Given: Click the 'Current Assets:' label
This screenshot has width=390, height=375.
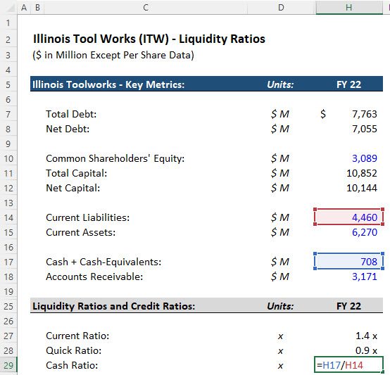Looking at the screenshot, I should click(80, 232).
